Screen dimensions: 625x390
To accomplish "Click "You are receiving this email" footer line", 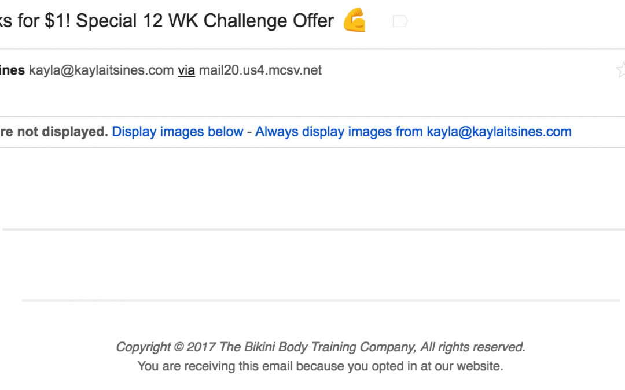I will click(321, 366).
